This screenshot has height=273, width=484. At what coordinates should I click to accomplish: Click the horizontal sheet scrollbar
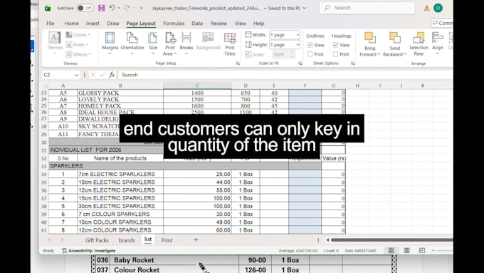pos(392,240)
